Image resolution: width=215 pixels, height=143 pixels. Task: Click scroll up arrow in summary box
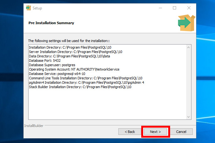coord(189,47)
